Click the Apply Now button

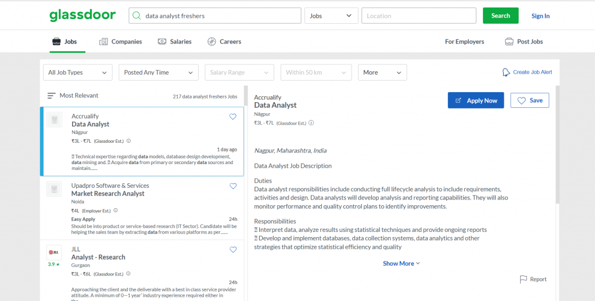pyautogui.click(x=476, y=100)
